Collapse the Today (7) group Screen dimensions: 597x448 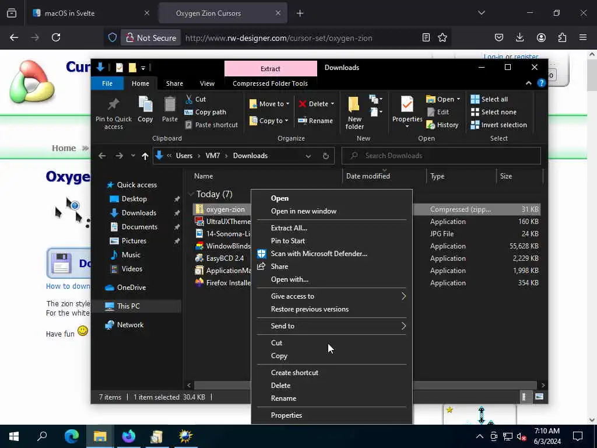(191, 194)
